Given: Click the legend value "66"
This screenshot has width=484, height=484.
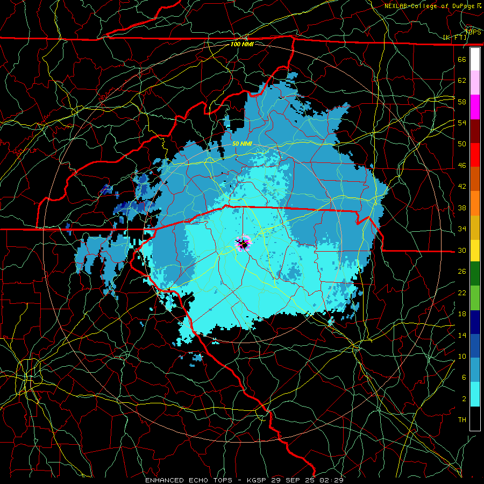Looking at the screenshot, I should click(462, 60).
